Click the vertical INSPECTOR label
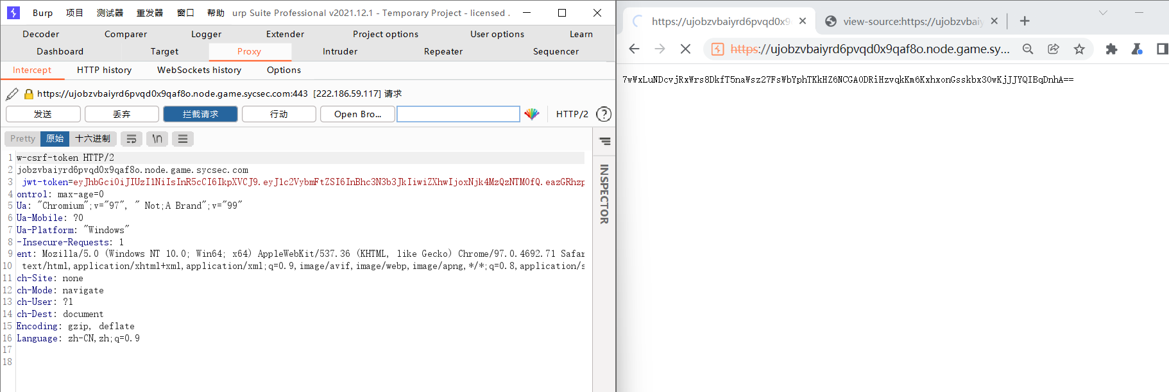The image size is (1169, 392). [604, 194]
